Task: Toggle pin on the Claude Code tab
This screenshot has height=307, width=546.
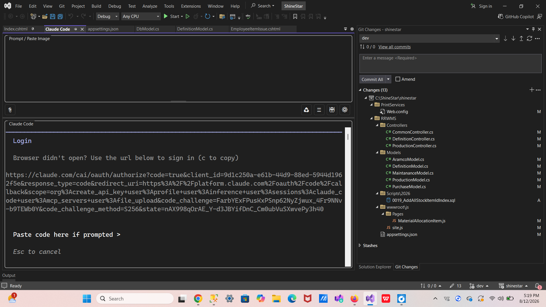Action: [x=75, y=29]
